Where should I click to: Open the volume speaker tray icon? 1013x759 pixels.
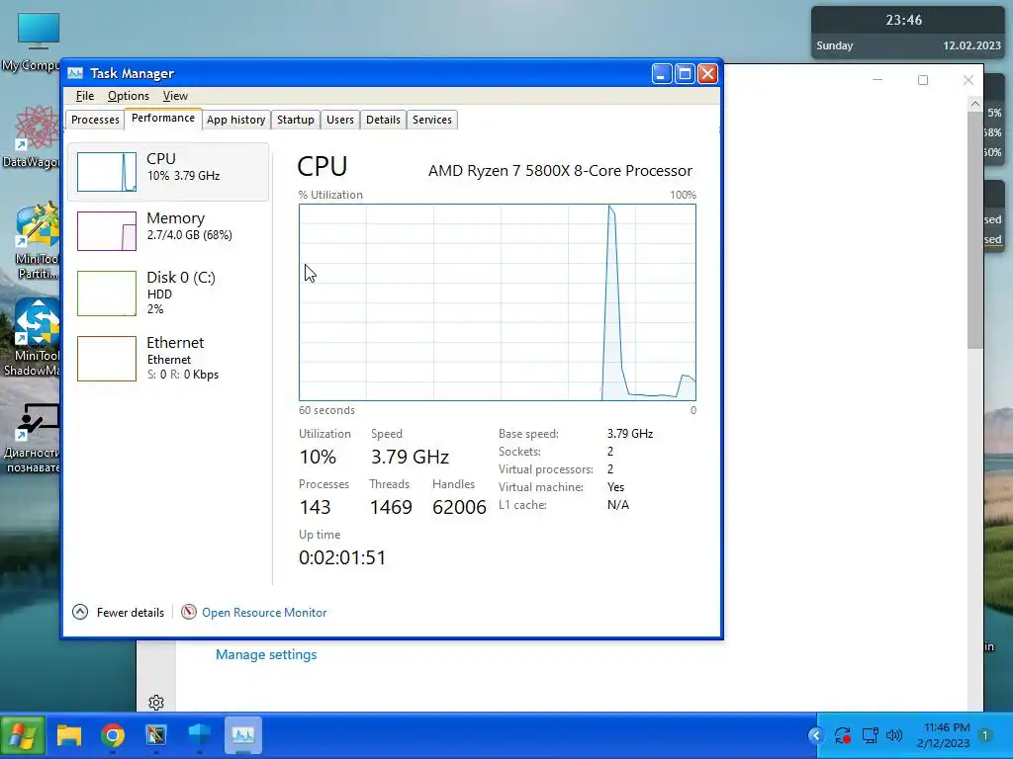(894, 735)
